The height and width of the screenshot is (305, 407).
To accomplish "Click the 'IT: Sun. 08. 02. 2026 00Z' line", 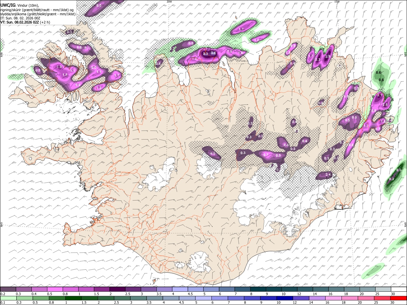I will click(20, 18).
